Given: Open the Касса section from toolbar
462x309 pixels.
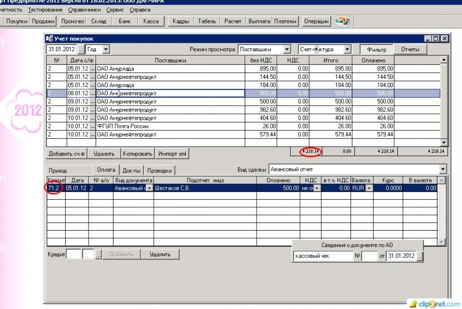Looking at the screenshot, I should pyautogui.click(x=151, y=21).
